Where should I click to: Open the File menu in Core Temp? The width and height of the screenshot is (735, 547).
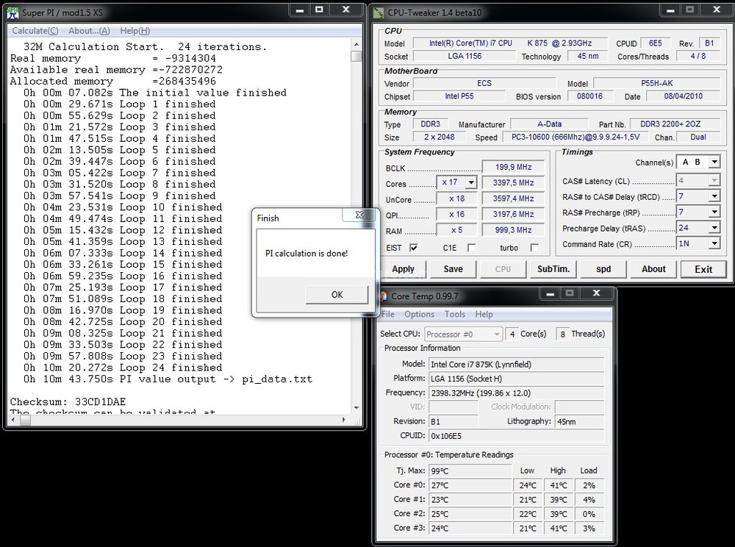click(387, 314)
